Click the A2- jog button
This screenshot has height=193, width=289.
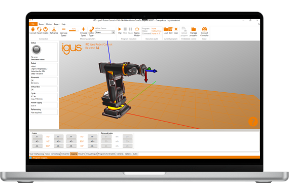coord(38,141)
